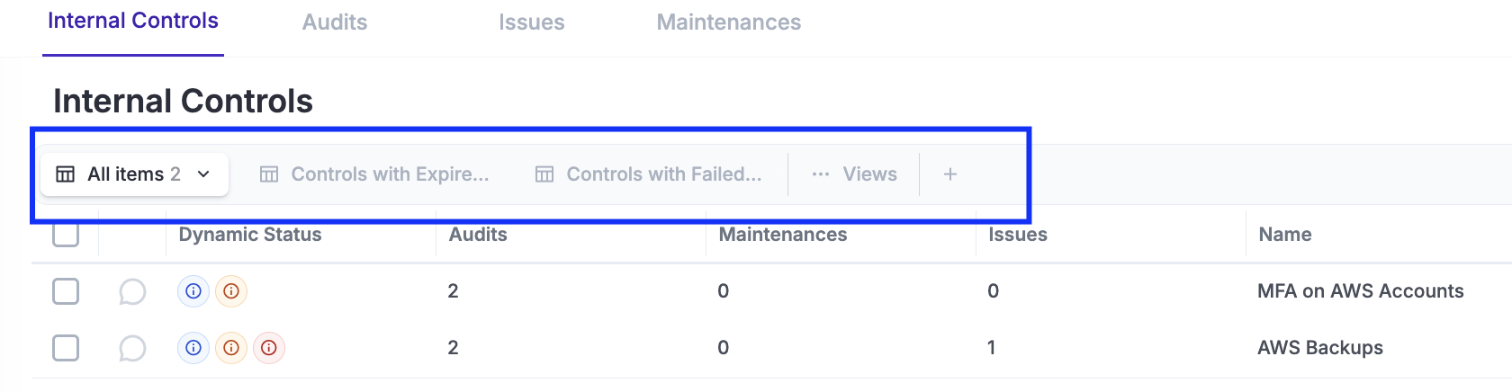Open comments for MFA on AWS Accounts row
The image size is (1512, 392).
coord(132,292)
